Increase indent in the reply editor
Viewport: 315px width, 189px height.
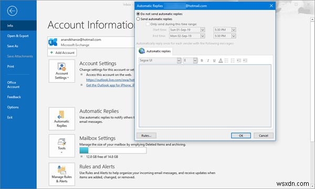245,61
